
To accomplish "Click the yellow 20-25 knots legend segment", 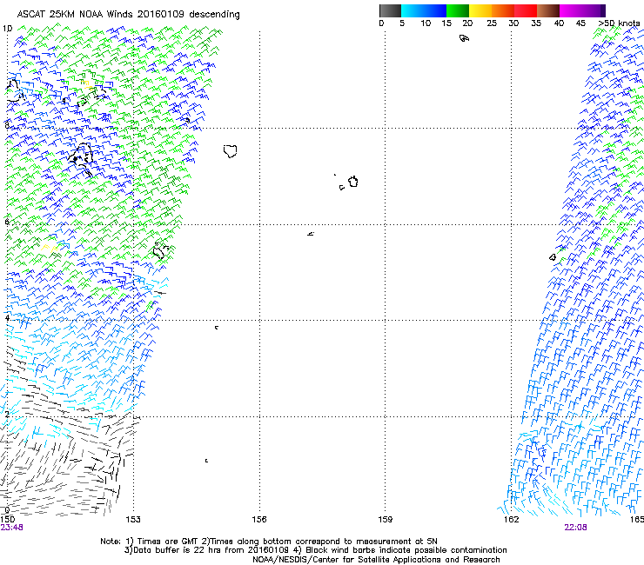I will pos(480,10).
